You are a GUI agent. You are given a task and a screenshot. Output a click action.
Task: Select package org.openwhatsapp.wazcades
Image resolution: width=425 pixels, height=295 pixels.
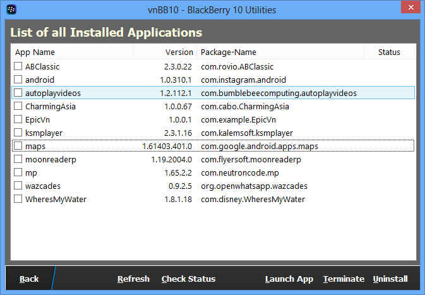(254, 186)
